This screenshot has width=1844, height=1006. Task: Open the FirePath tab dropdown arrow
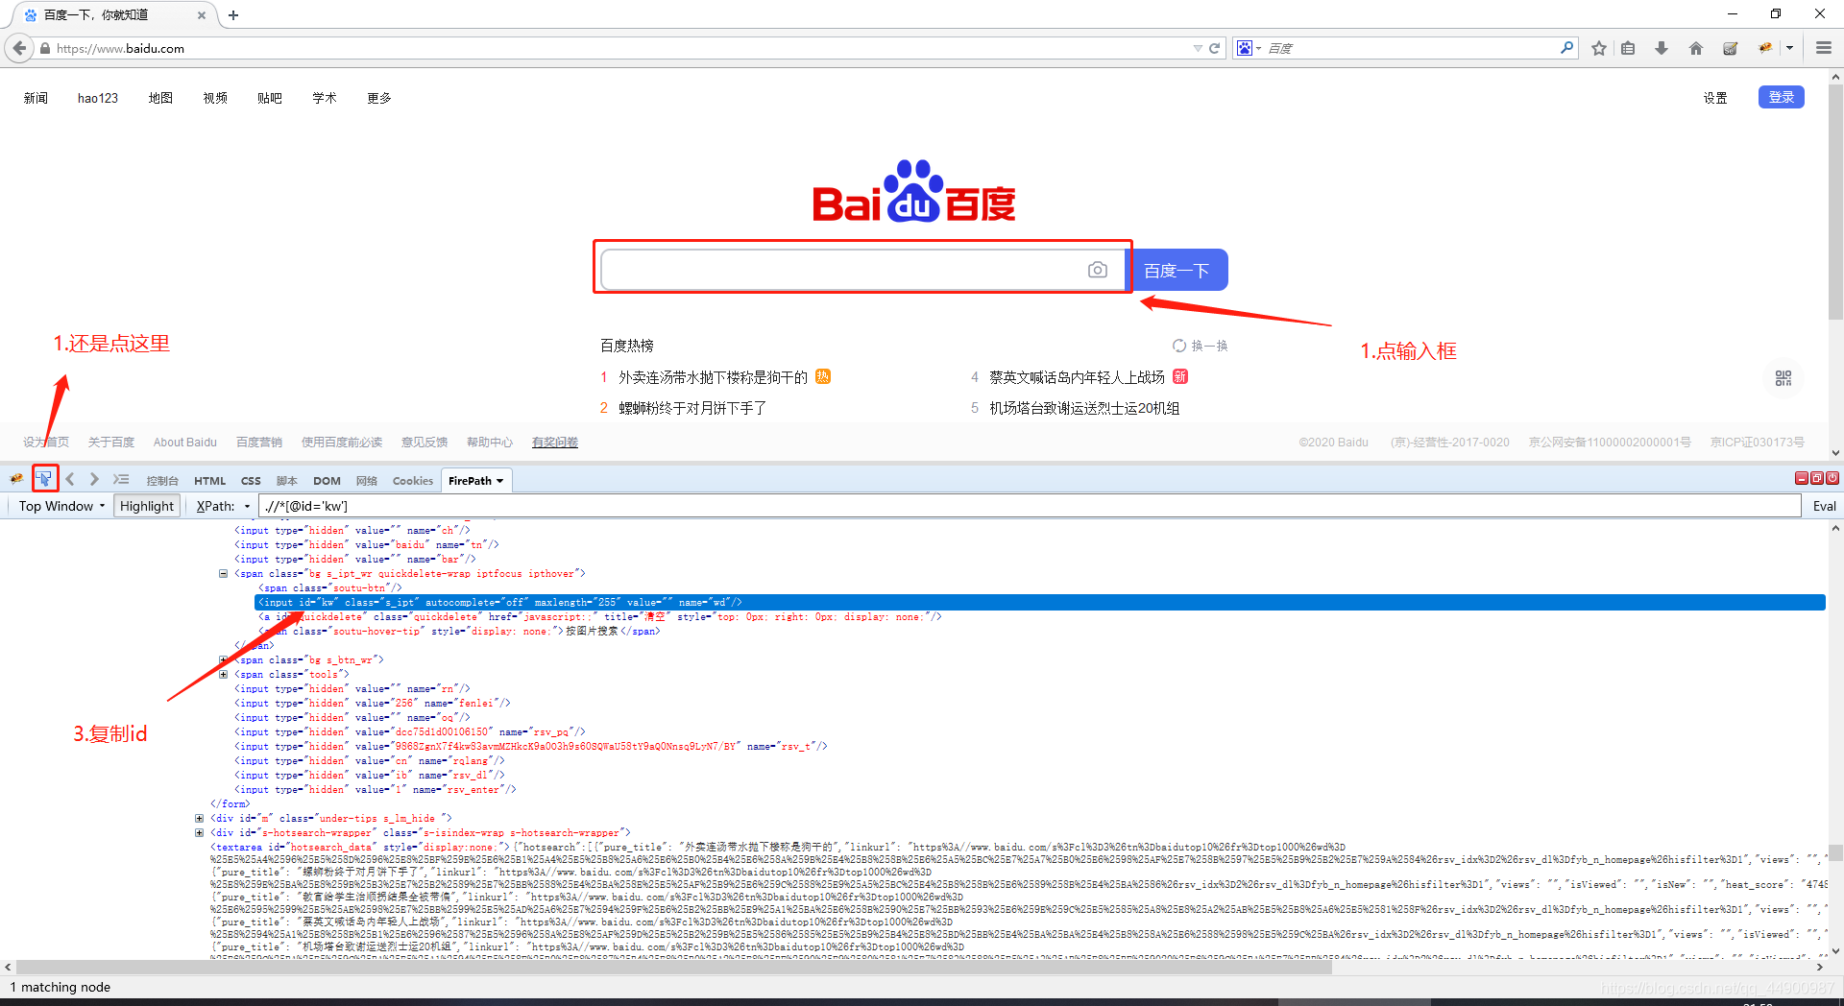[500, 481]
